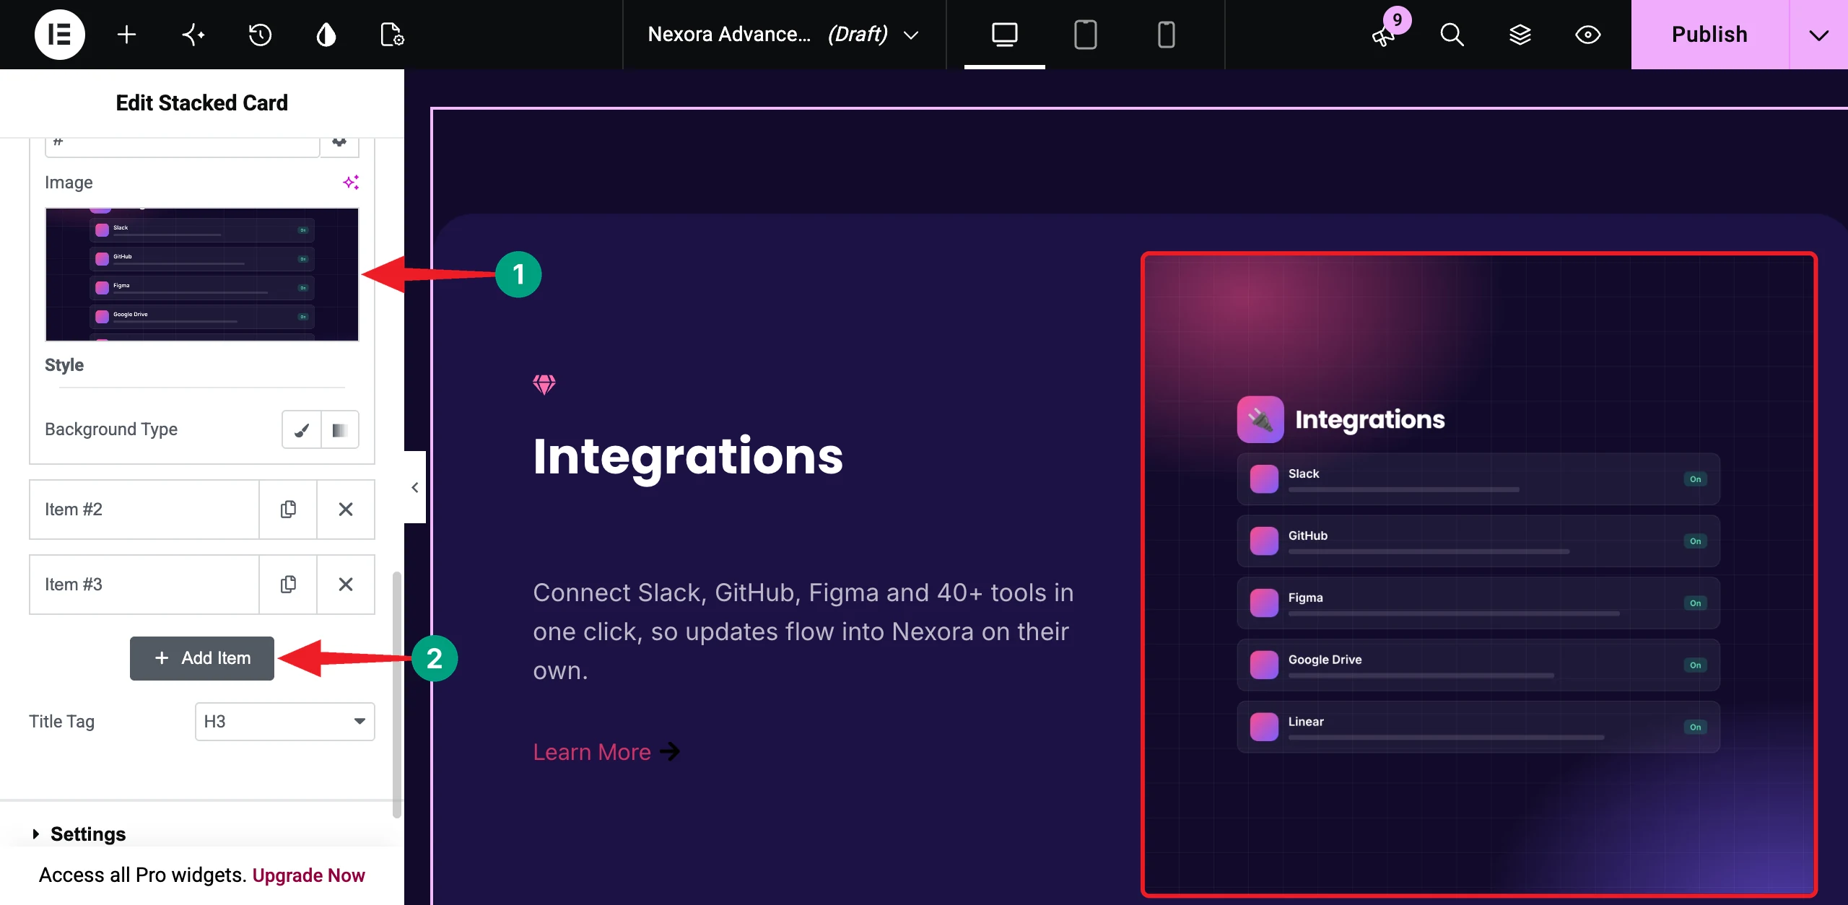
Task: Click the Connect Slack description paragraph
Action: click(x=803, y=631)
